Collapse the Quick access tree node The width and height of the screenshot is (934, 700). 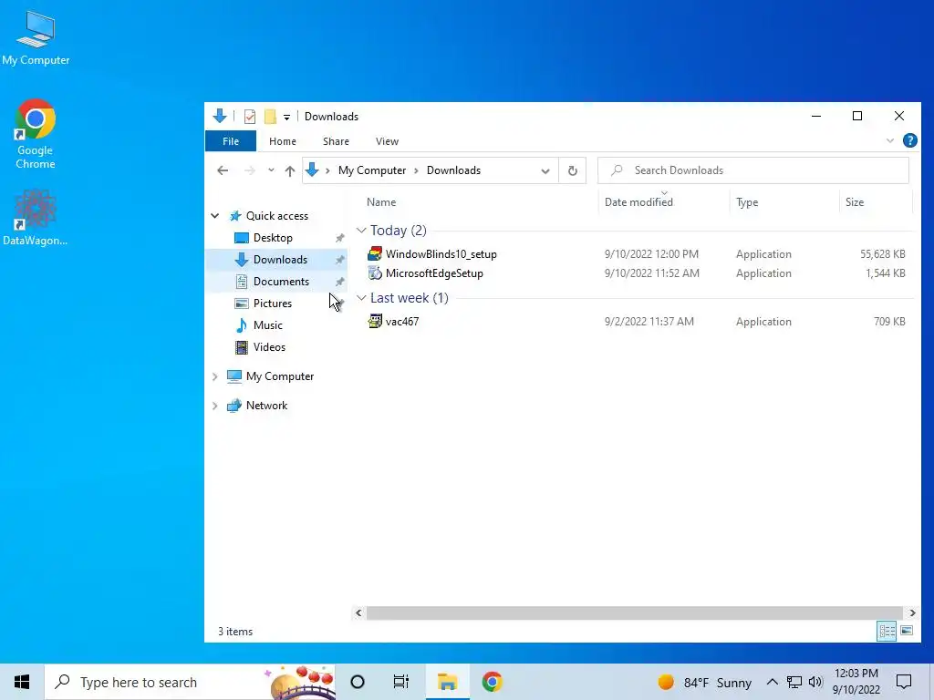coord(215,215)
